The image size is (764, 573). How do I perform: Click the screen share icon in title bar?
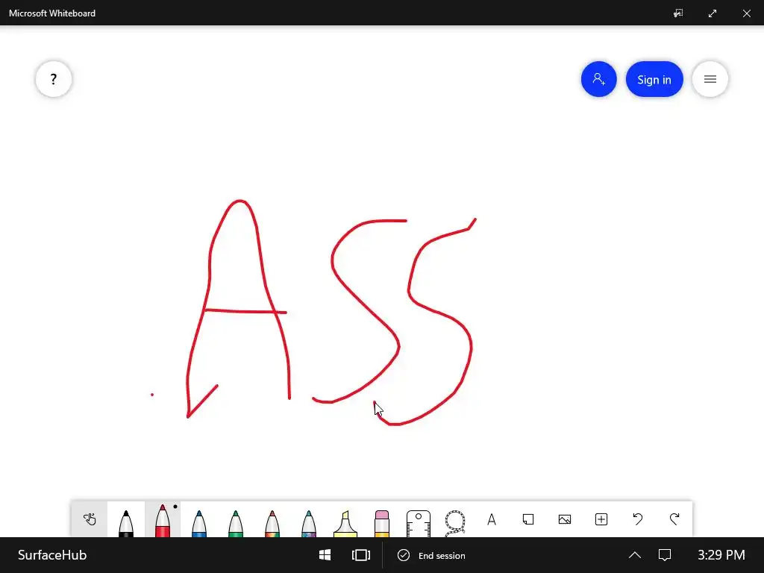pyautogui.click(x=678, y=13)
